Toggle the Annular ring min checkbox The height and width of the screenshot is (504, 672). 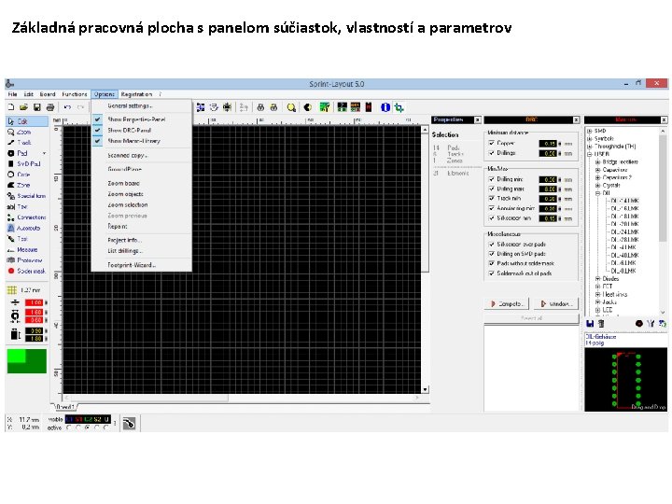point(492,208)
